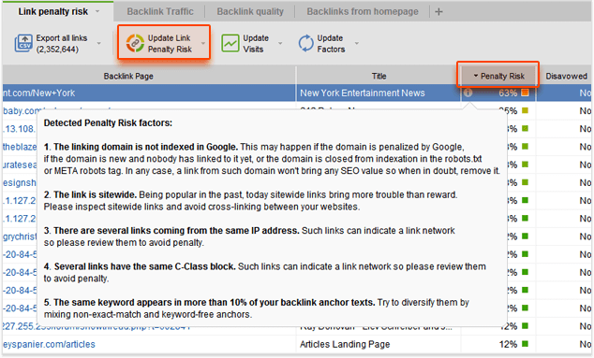Click the Update Link Penalty Risk icon
Viewport: 594px width, 358px height.
(x=135, y=43)
